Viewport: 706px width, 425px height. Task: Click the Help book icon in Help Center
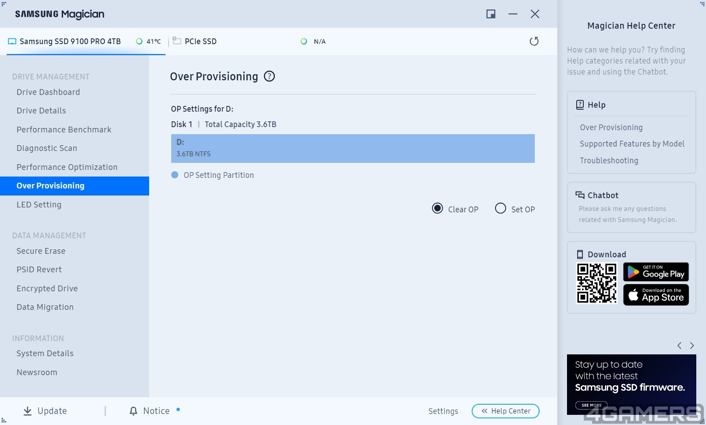[580, 105]
